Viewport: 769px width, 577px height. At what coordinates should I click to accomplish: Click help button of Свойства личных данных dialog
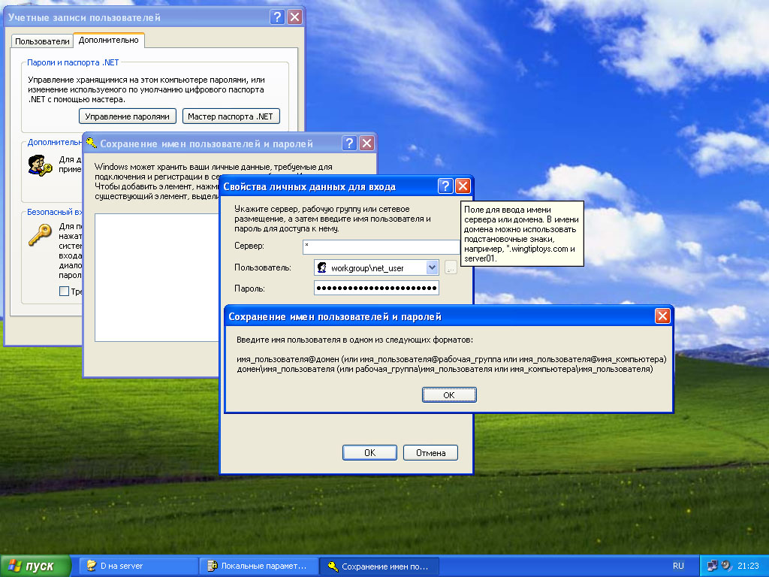(x=445, y=186)
